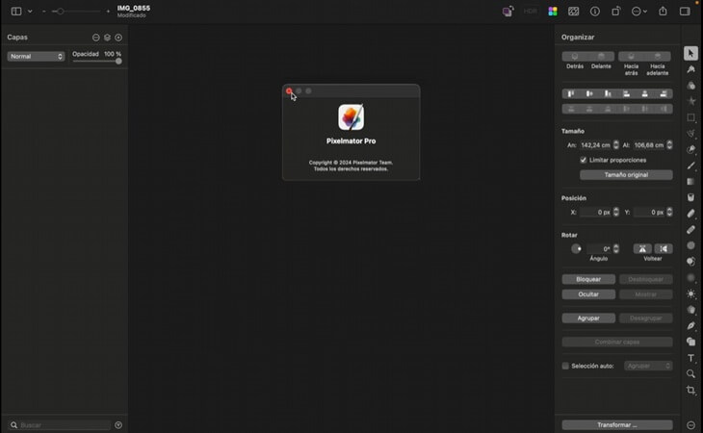This screenshot has height=433, width=703.
Task: Toggle the right sidebar panel icon
Action: point(685,12)
